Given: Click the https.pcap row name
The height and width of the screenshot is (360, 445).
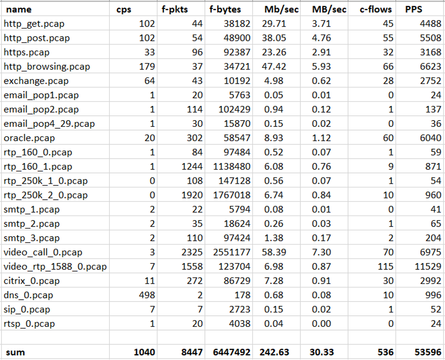Looking at the screenshot, I should tap(27, 52).
